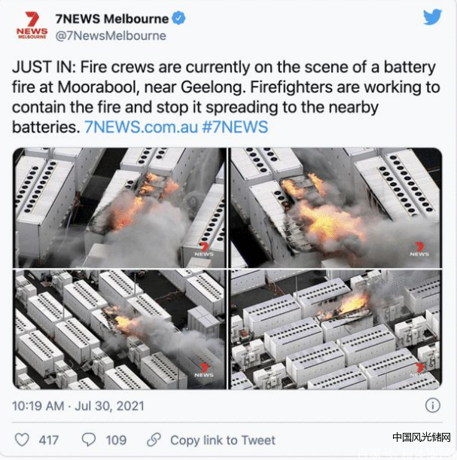Viewport: 457px width, 460px height.
Task: Select Copy link to Tweet
Action: [223, 440]
